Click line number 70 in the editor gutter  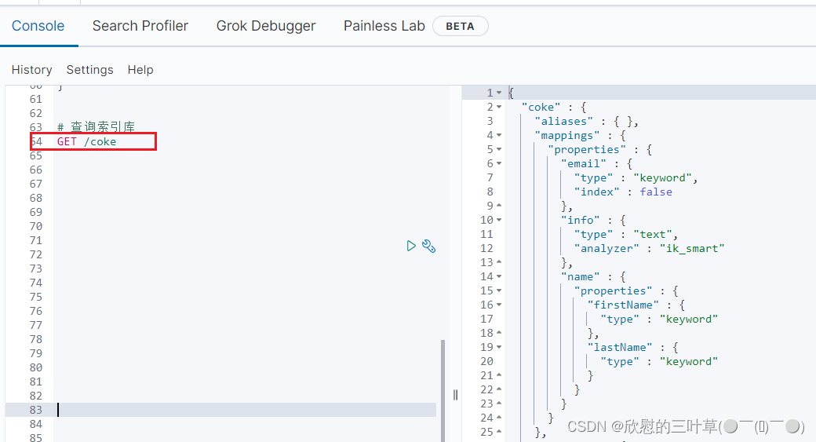36,226
